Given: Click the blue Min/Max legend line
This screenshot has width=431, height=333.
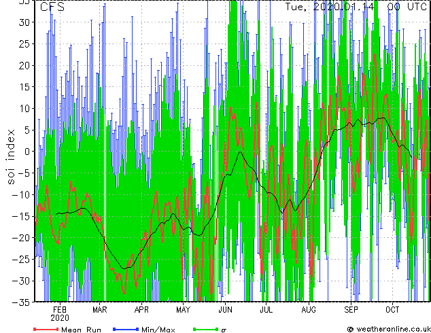Looking at the screenshot, I should click(x=126, y=329).
